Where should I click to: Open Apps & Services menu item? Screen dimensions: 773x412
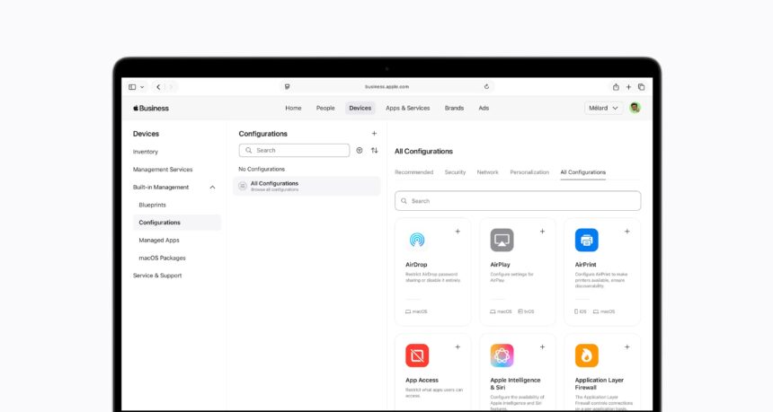point(408,109)
